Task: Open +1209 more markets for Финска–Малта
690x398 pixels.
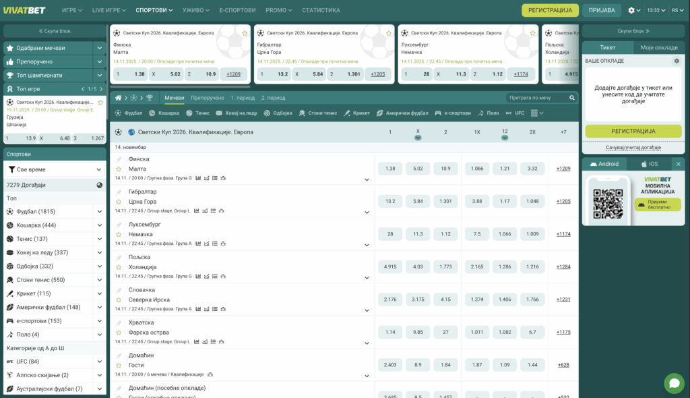Action: pyautogui.click(x=563, y=169)
